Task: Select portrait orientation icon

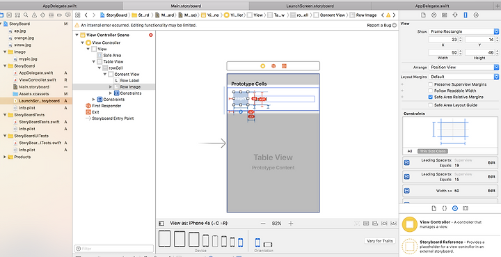Action: (257, 242)
